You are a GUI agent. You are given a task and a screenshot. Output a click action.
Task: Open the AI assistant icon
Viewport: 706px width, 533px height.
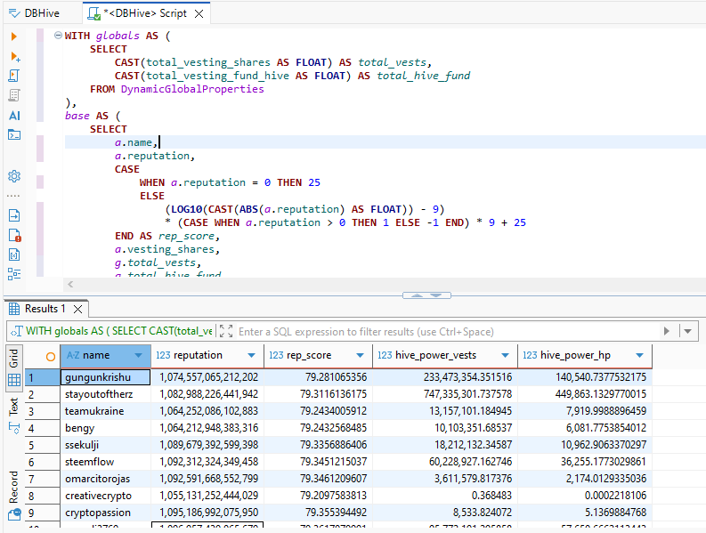pos(14,116)
